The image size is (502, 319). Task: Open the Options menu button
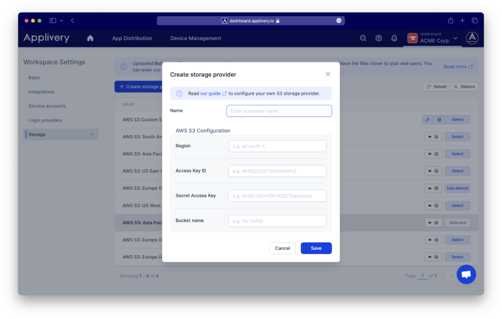coord(464,87)
